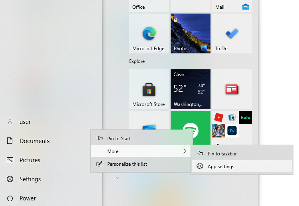
Task: Click the Pin to Start pin icon
Action: click(x=99, y=138)
